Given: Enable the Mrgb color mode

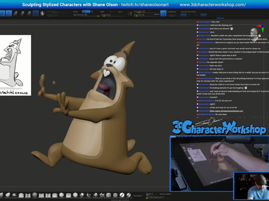Looking at the screenshot, I should [75, 12].
